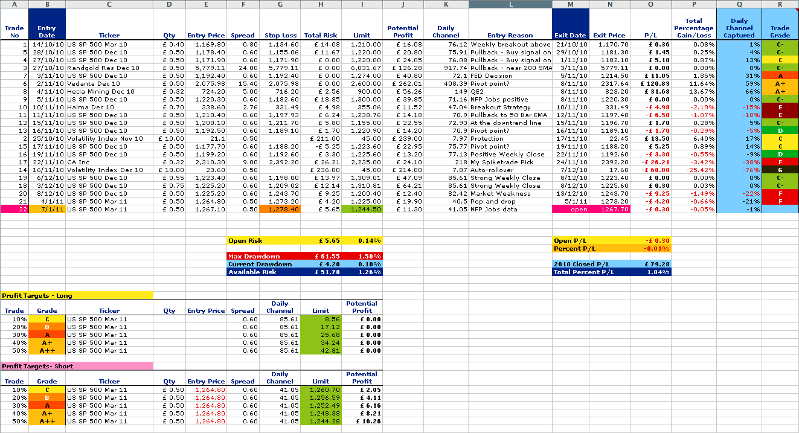
Task: Select the column A header
Action: [x=14, y=4]
